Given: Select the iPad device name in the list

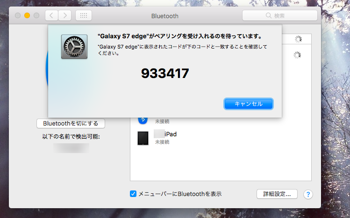Looking at the screenshot, I should tap(170, 134).
